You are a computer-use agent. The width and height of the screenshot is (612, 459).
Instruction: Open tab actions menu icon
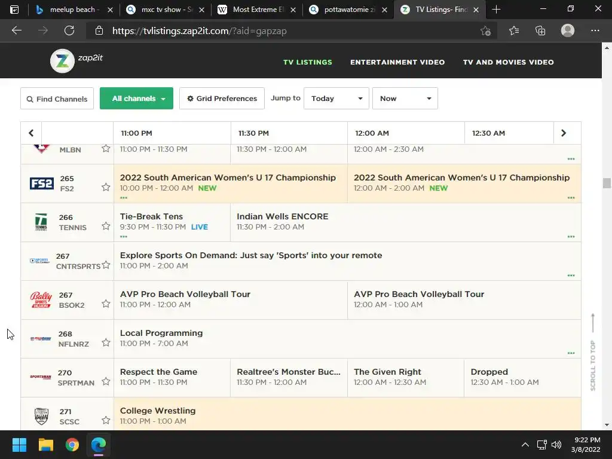click(14, 10)
